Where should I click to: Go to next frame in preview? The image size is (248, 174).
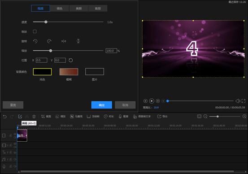(158, 101)
